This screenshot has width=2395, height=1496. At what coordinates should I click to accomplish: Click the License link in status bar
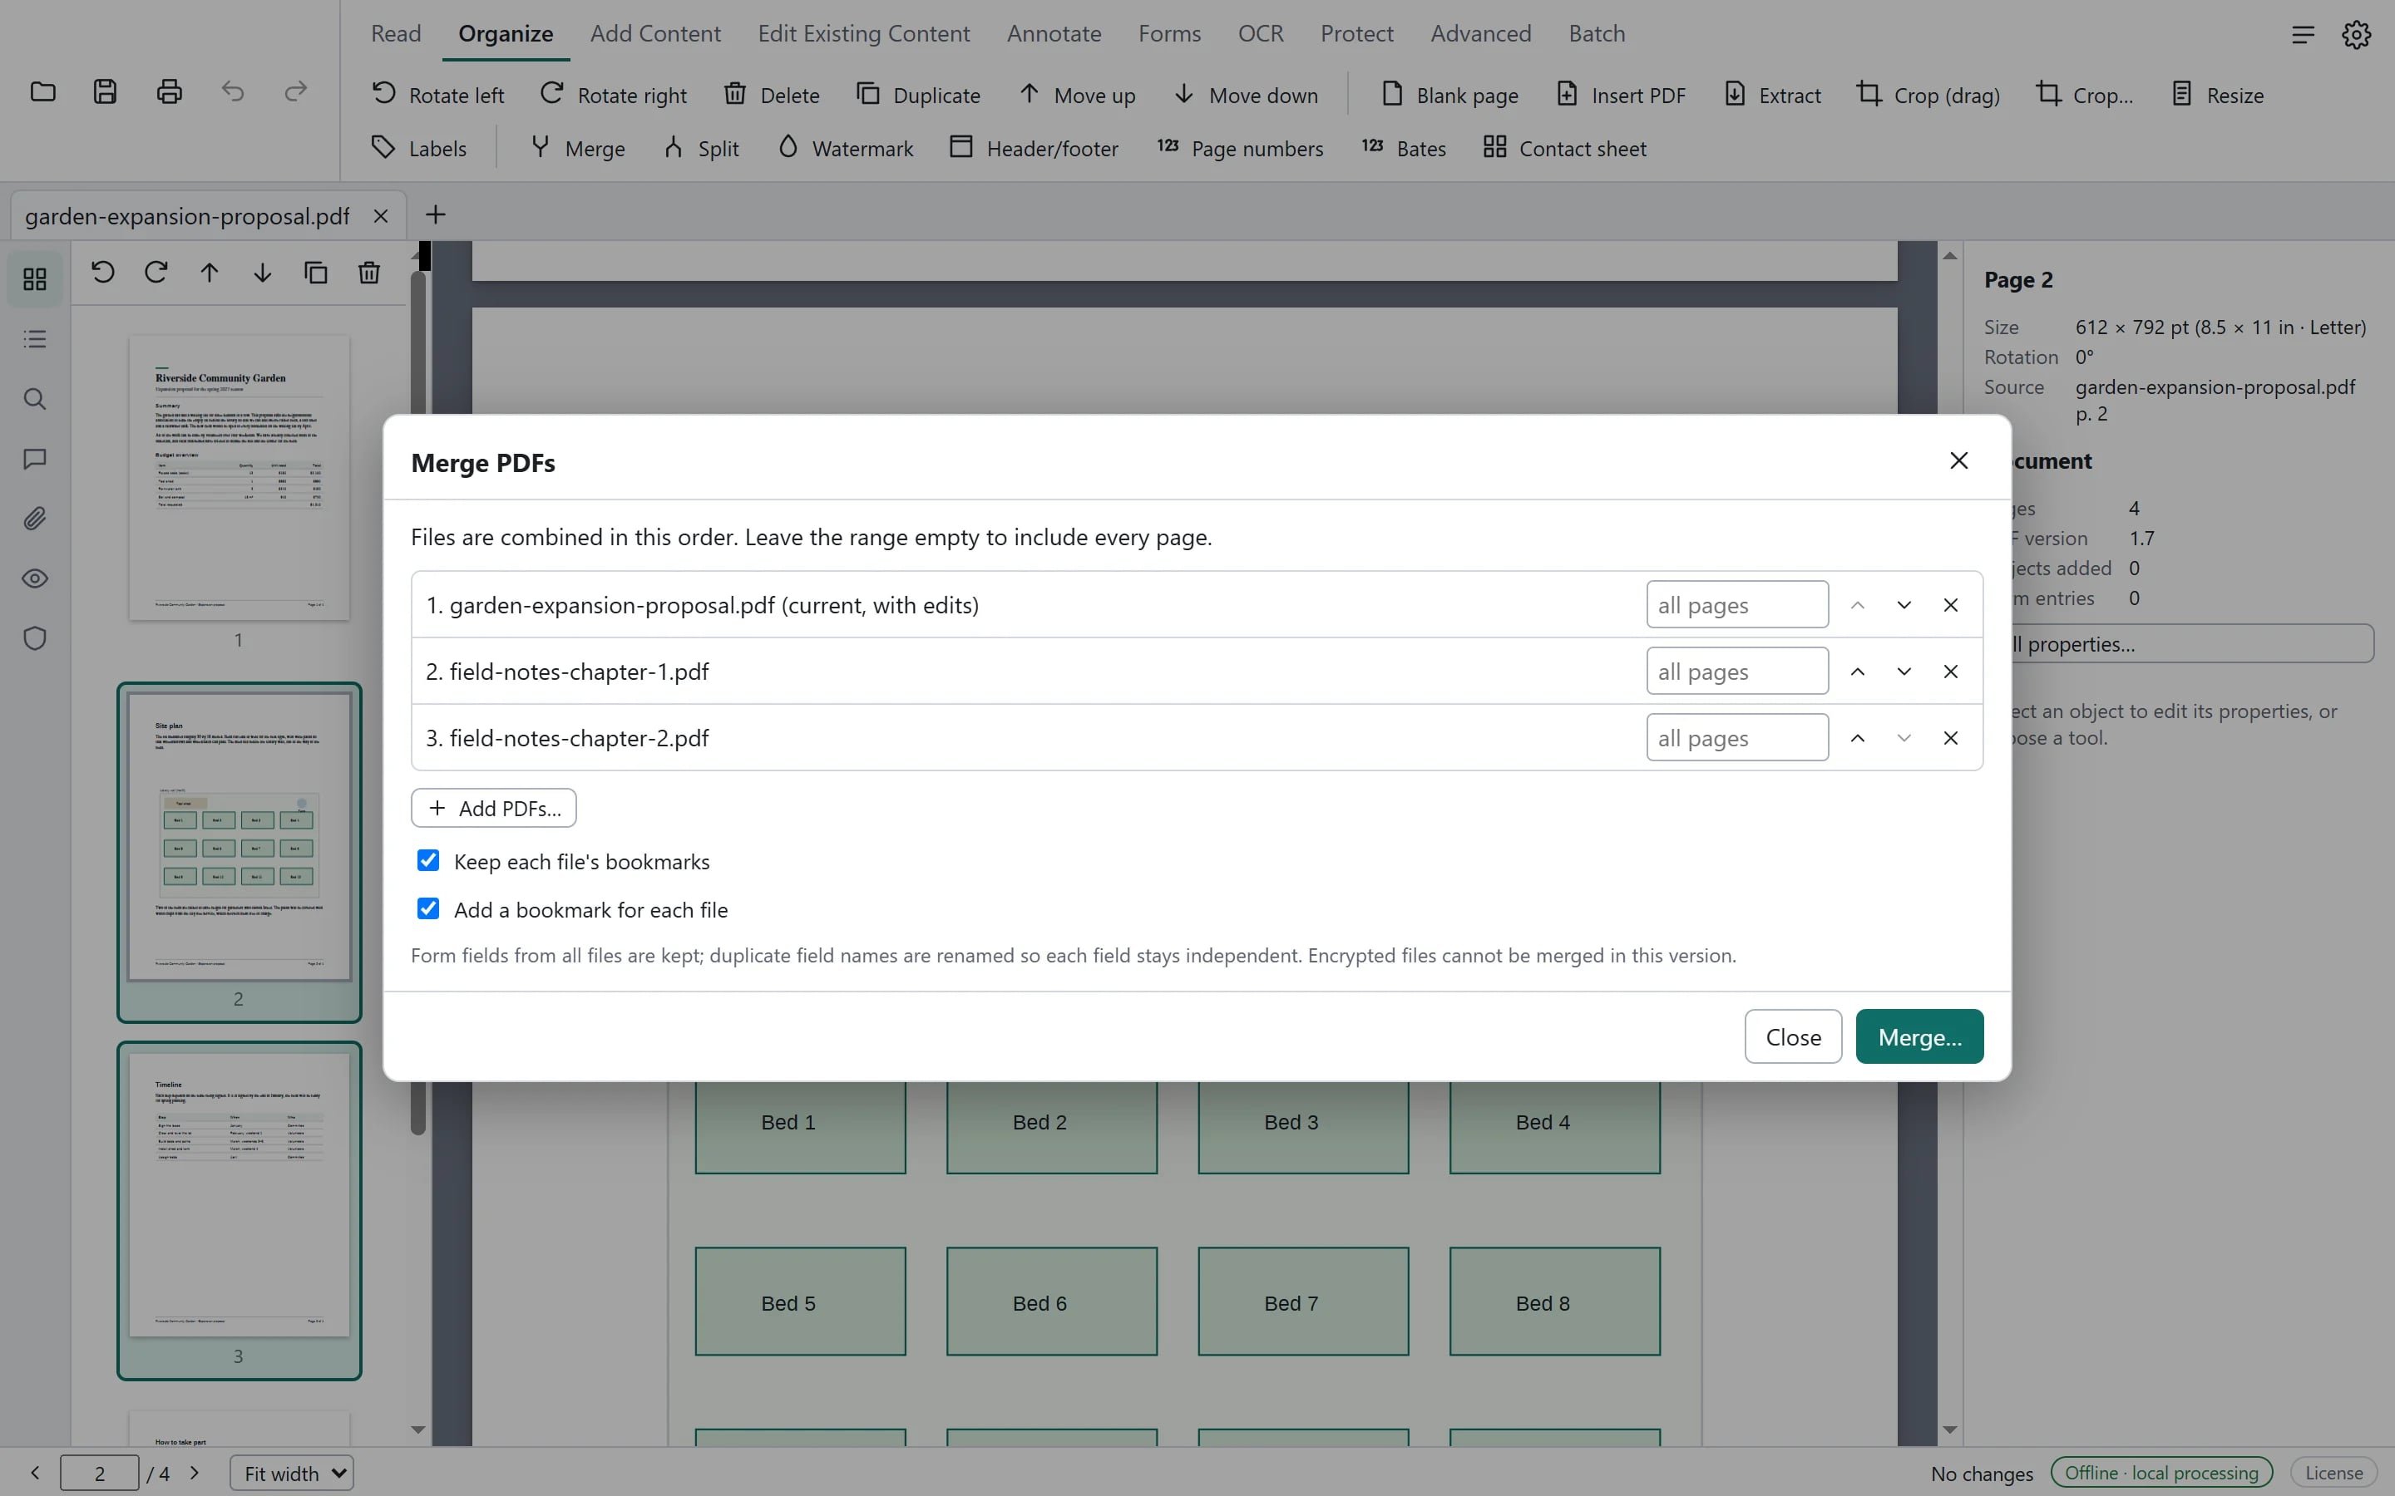coord(2333,1474)
